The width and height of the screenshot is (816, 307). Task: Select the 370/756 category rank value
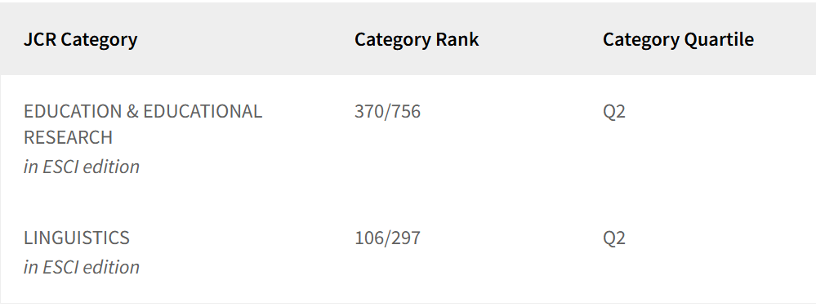388,111
